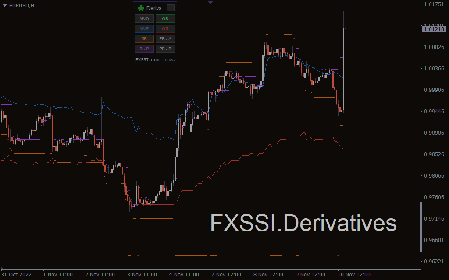The height and width of the screenshot is (280, 449).
Task: Click the 31 Oct 2022 time label
Action: (16, 275)
